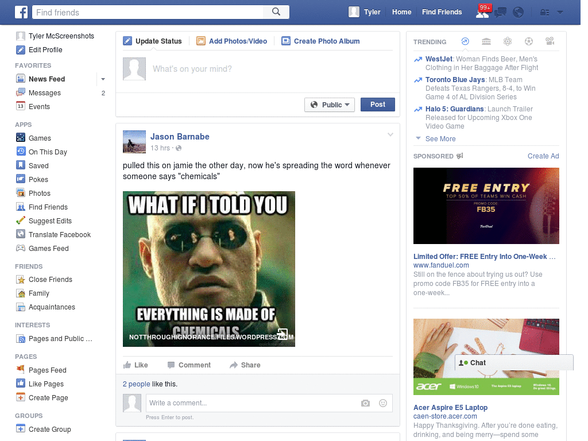The image size is (588, 441).
Task: Open privacy shortcuts via the lock icon
Action: [x=546, y=12]
